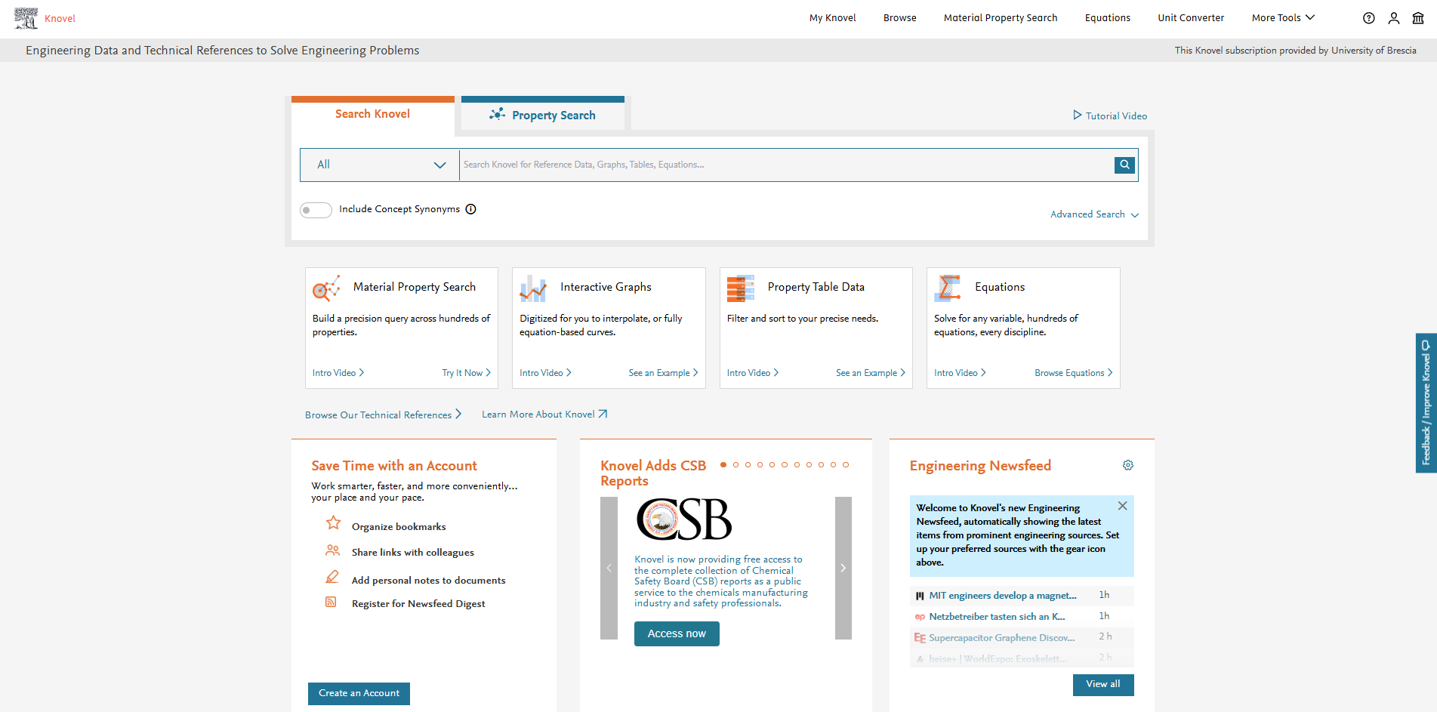Switch to the Property Search tab

(543, 115)
